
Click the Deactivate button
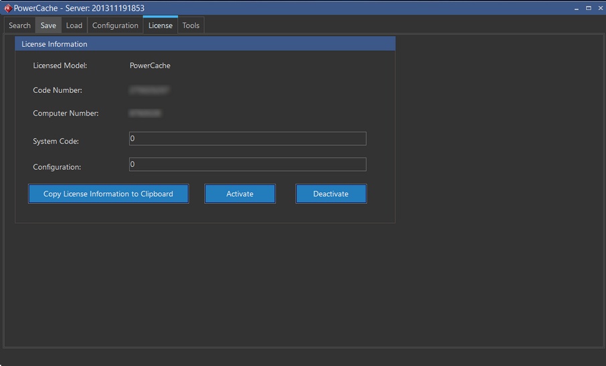coord(331,194)
